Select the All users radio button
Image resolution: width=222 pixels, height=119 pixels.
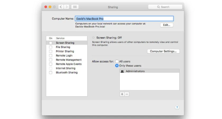click(117, 61)
